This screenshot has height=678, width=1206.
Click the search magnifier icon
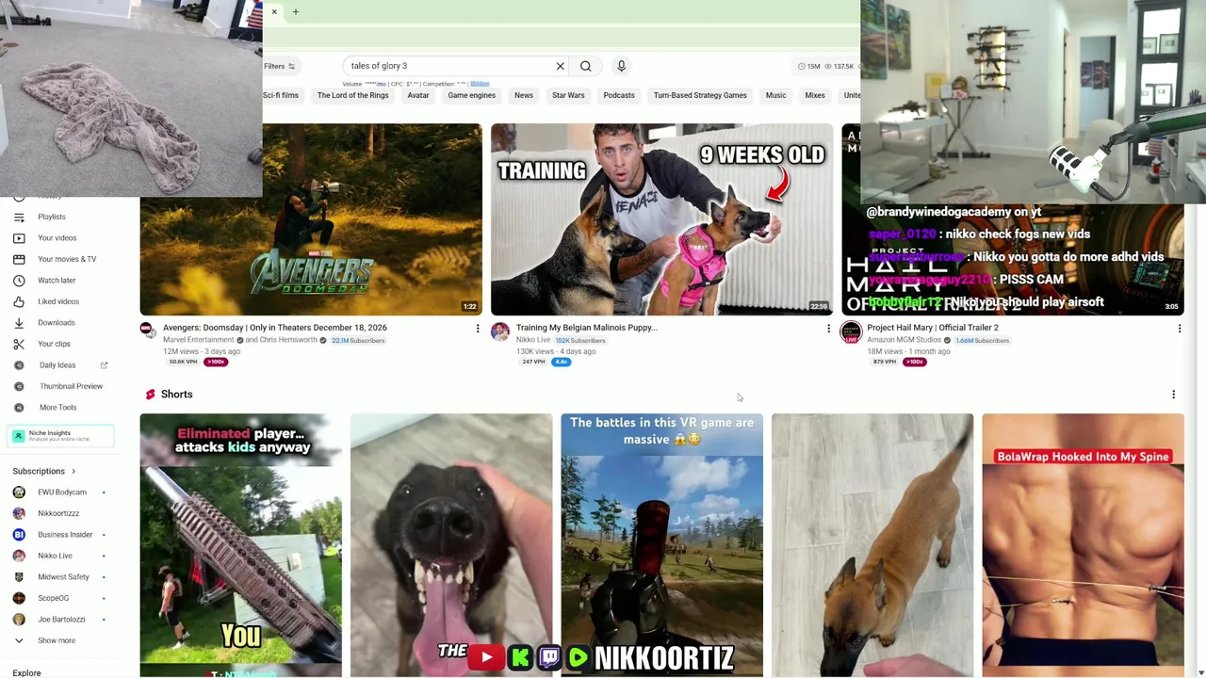point(585,66)
